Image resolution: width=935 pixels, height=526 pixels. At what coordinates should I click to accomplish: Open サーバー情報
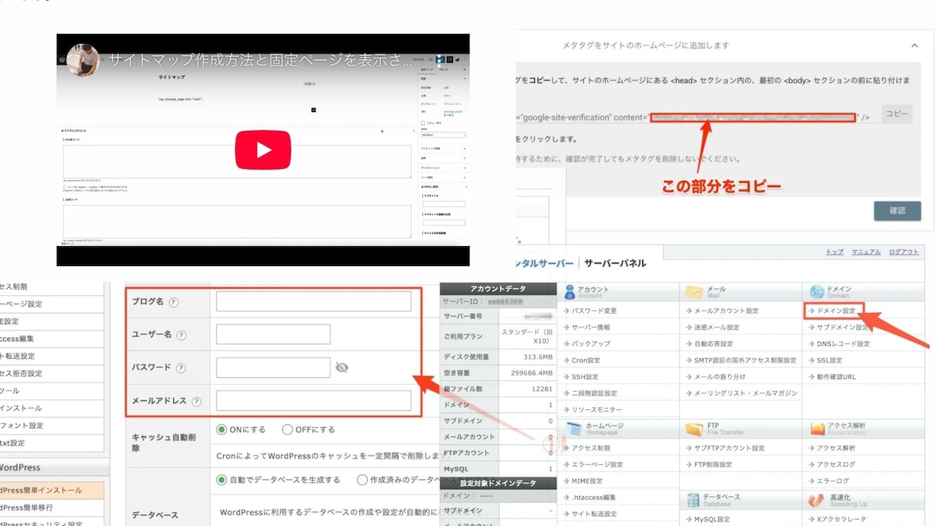(591, 327)
